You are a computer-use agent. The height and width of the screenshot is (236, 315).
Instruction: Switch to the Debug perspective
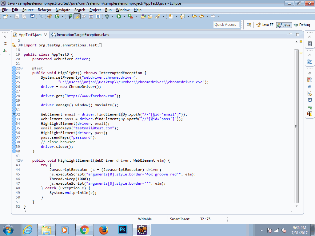(x=302, y=25)
